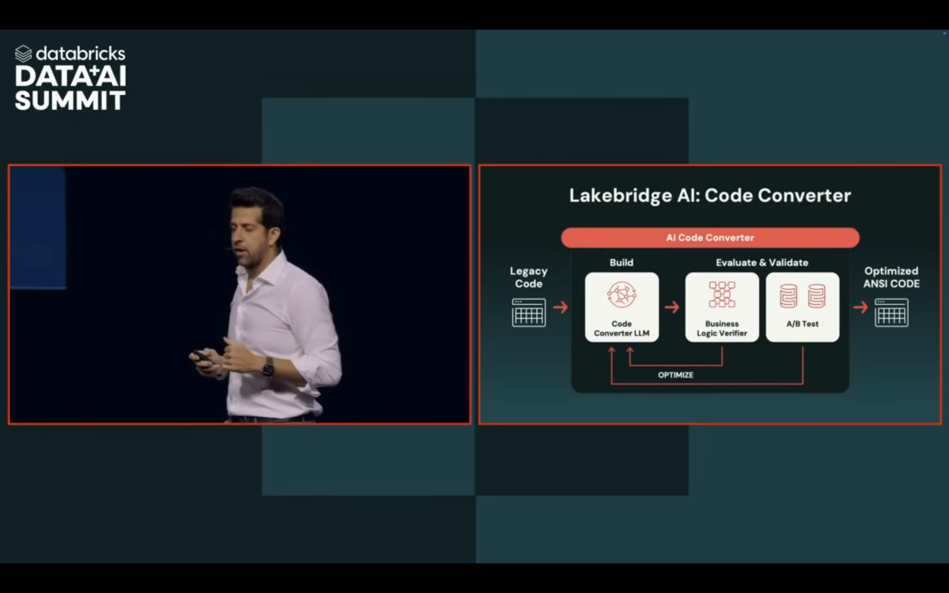Click the Legacy Code table icon
The image size is (949, 593).
click(x=528, y=312)
